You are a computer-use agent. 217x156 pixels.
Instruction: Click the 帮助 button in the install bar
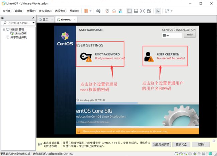point(201,145)
